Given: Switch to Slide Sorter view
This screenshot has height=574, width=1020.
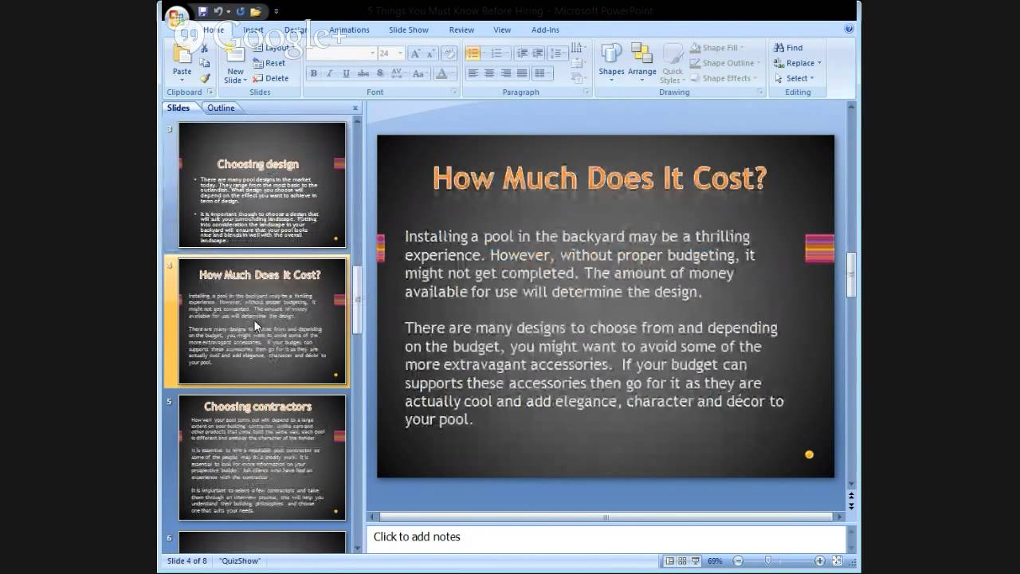Looking at the screenshot, I should point(682,561).
